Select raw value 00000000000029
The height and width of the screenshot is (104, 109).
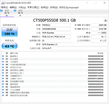[96, 84]
